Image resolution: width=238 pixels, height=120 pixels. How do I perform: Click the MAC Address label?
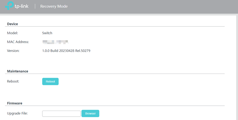[18, 42]
